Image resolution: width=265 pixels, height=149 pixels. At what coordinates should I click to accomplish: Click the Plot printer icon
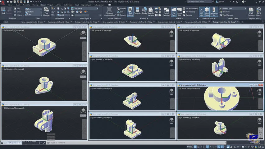pyautogui.click(x=28, y=2)
